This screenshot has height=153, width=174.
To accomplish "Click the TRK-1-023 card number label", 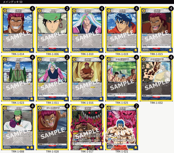I will tap(18, 103).
